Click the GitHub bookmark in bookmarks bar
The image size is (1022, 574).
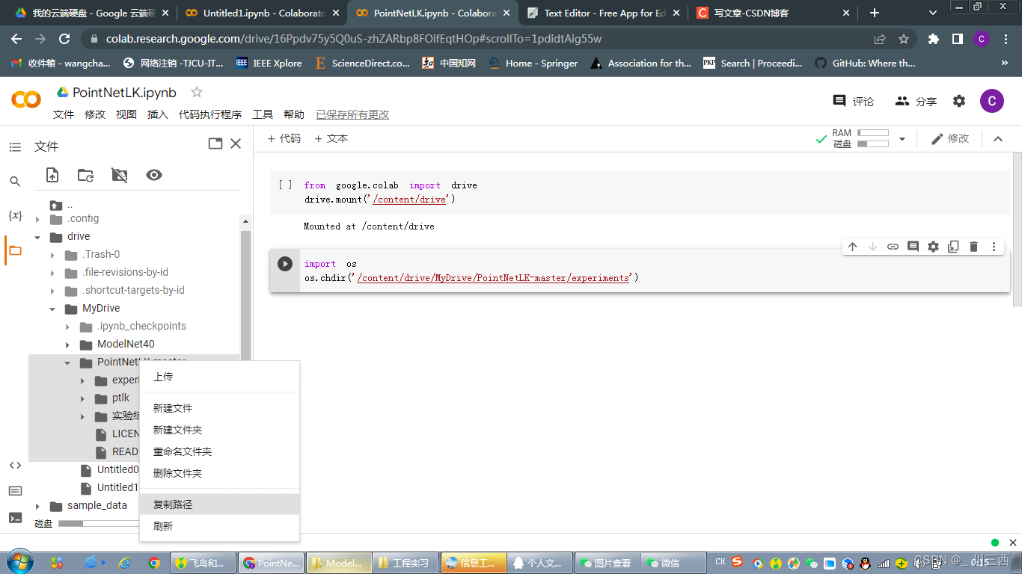[865, 64]
